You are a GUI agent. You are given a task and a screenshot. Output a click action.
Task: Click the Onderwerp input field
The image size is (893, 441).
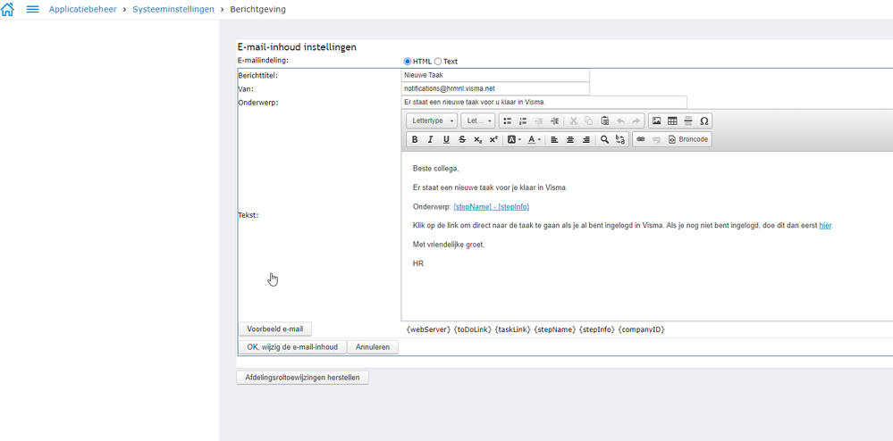543,102
